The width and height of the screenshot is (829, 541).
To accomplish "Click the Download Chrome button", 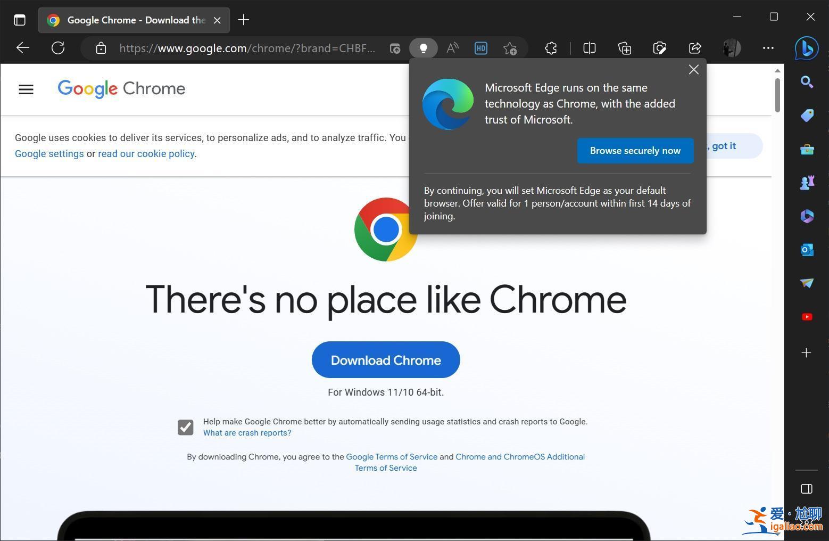I will pyautogui.click(x=386, y=359).
